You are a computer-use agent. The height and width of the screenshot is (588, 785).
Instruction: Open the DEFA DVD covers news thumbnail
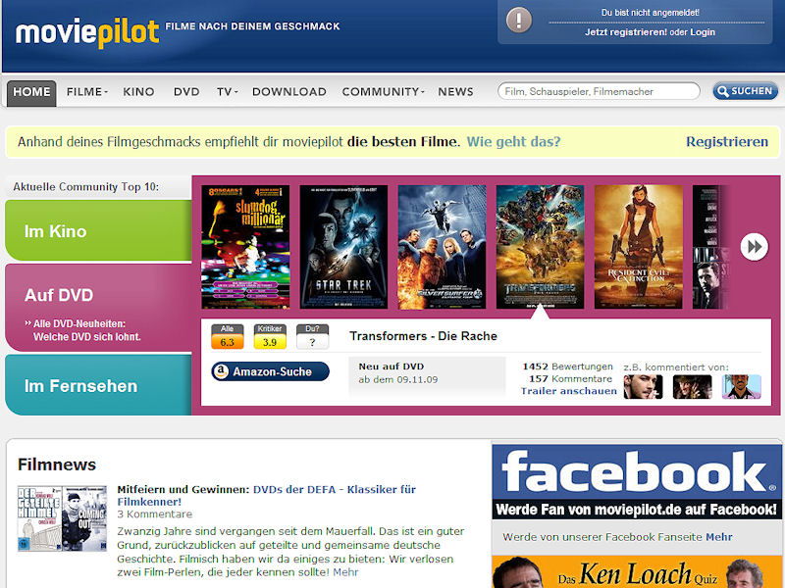click(x=62, y=518)
